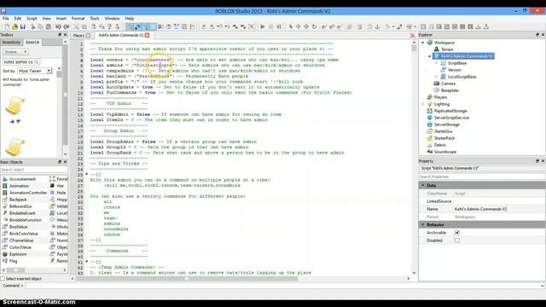Close the Place1 tab

click(x=88, y=35)
